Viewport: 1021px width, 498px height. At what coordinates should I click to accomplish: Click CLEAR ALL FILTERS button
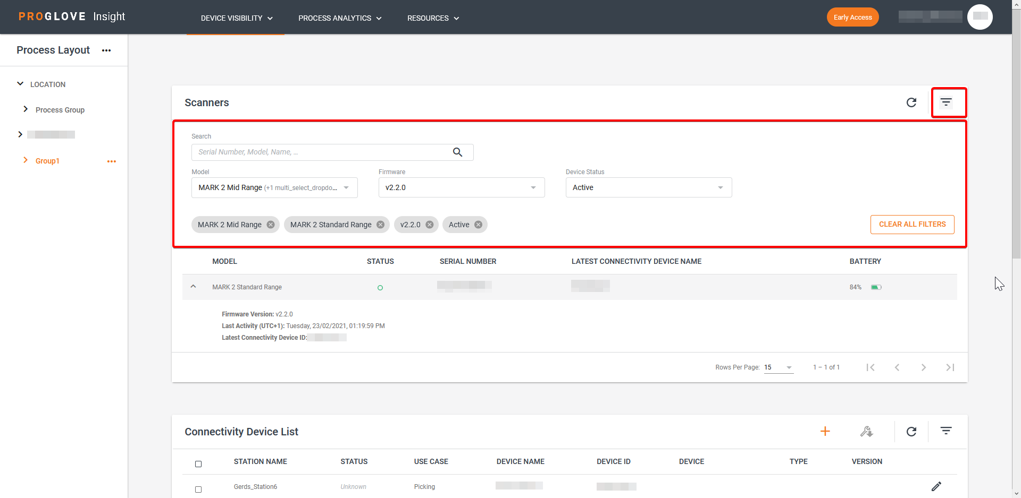click(912, 225)
